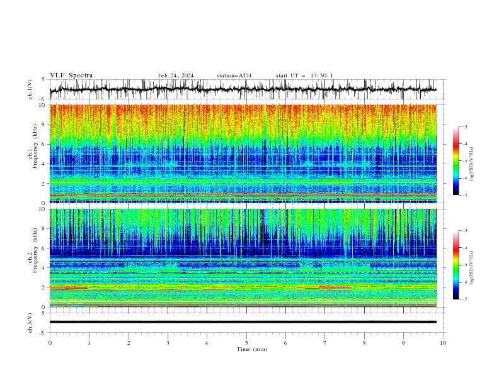Click the ch.2 spectrogram panel

pos(243,258)
